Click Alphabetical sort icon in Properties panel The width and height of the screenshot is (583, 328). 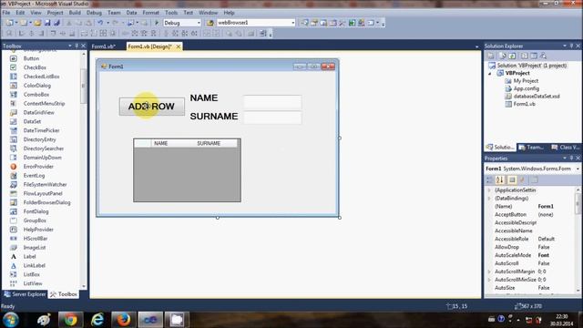click(x=500, y=180)
